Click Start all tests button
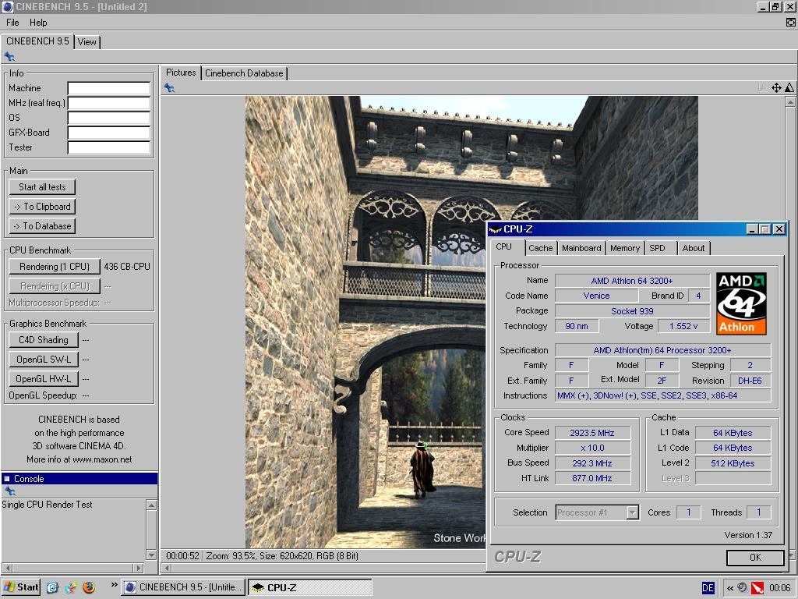 42,187
